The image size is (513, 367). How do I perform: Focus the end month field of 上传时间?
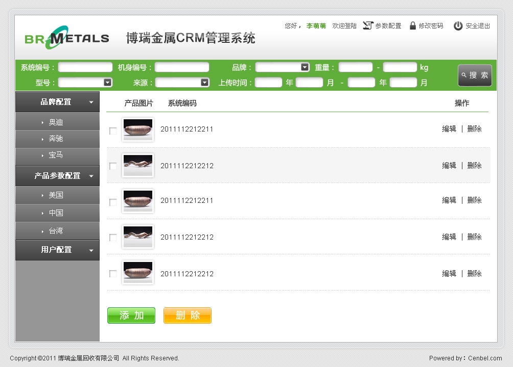point(403,82)
